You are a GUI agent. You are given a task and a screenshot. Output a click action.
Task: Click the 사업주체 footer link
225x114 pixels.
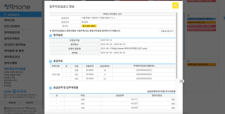(x=29, y=103)
